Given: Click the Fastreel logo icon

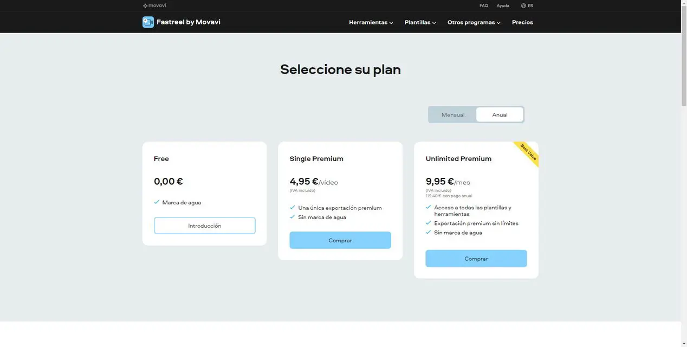Looking at the screenshot, I should (148, 22).
